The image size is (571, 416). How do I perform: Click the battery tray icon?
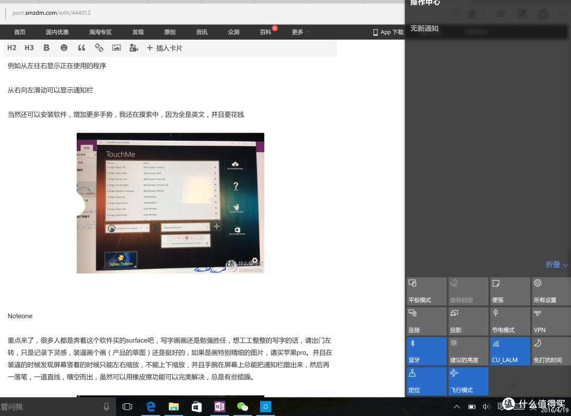point(472,407)
